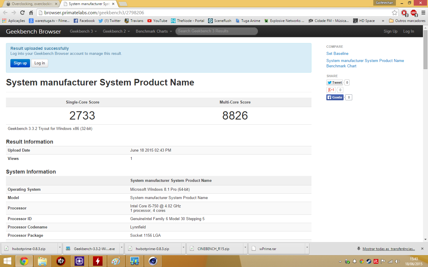Click the Geekbench Browser logo link
Image resolution: width=428 pixels, height=267 pixels.
point(33,31)
